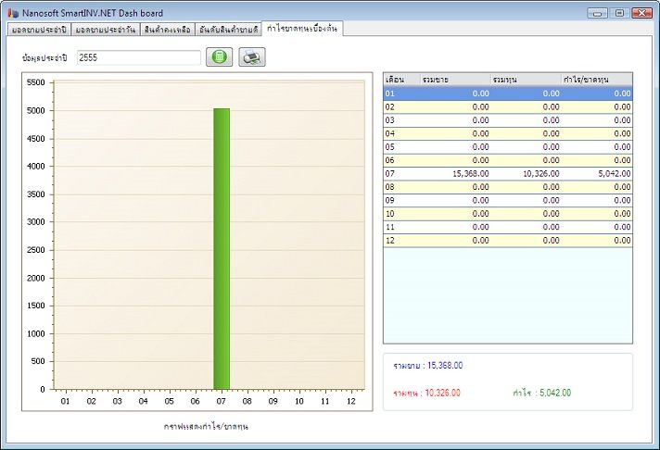Click the printer icon button
This screenshot has height=450, width=660.
(252, 57)
